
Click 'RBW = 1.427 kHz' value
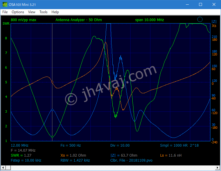[x=75, y=160]
